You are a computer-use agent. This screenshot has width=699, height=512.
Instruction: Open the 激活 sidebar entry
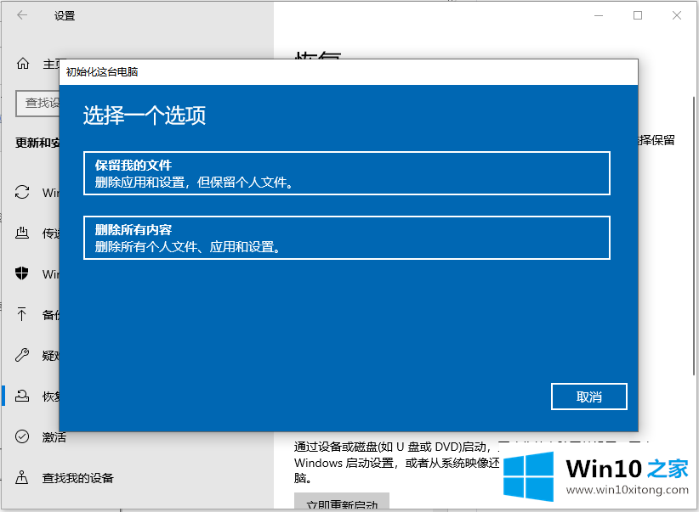click(x=54, y=437)
